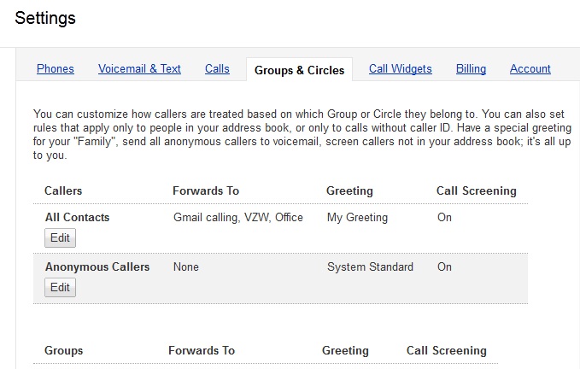
Task: Select the Anonymous Callers row label
Action: (97, 267)
